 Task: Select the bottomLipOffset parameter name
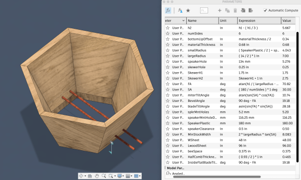pyautogui.click(x=200, y=39)
